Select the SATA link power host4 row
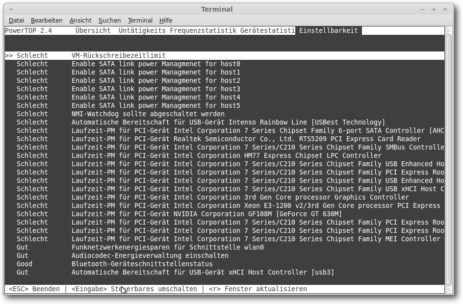Screen dimensions: 463x304 [x=225, y=97]
